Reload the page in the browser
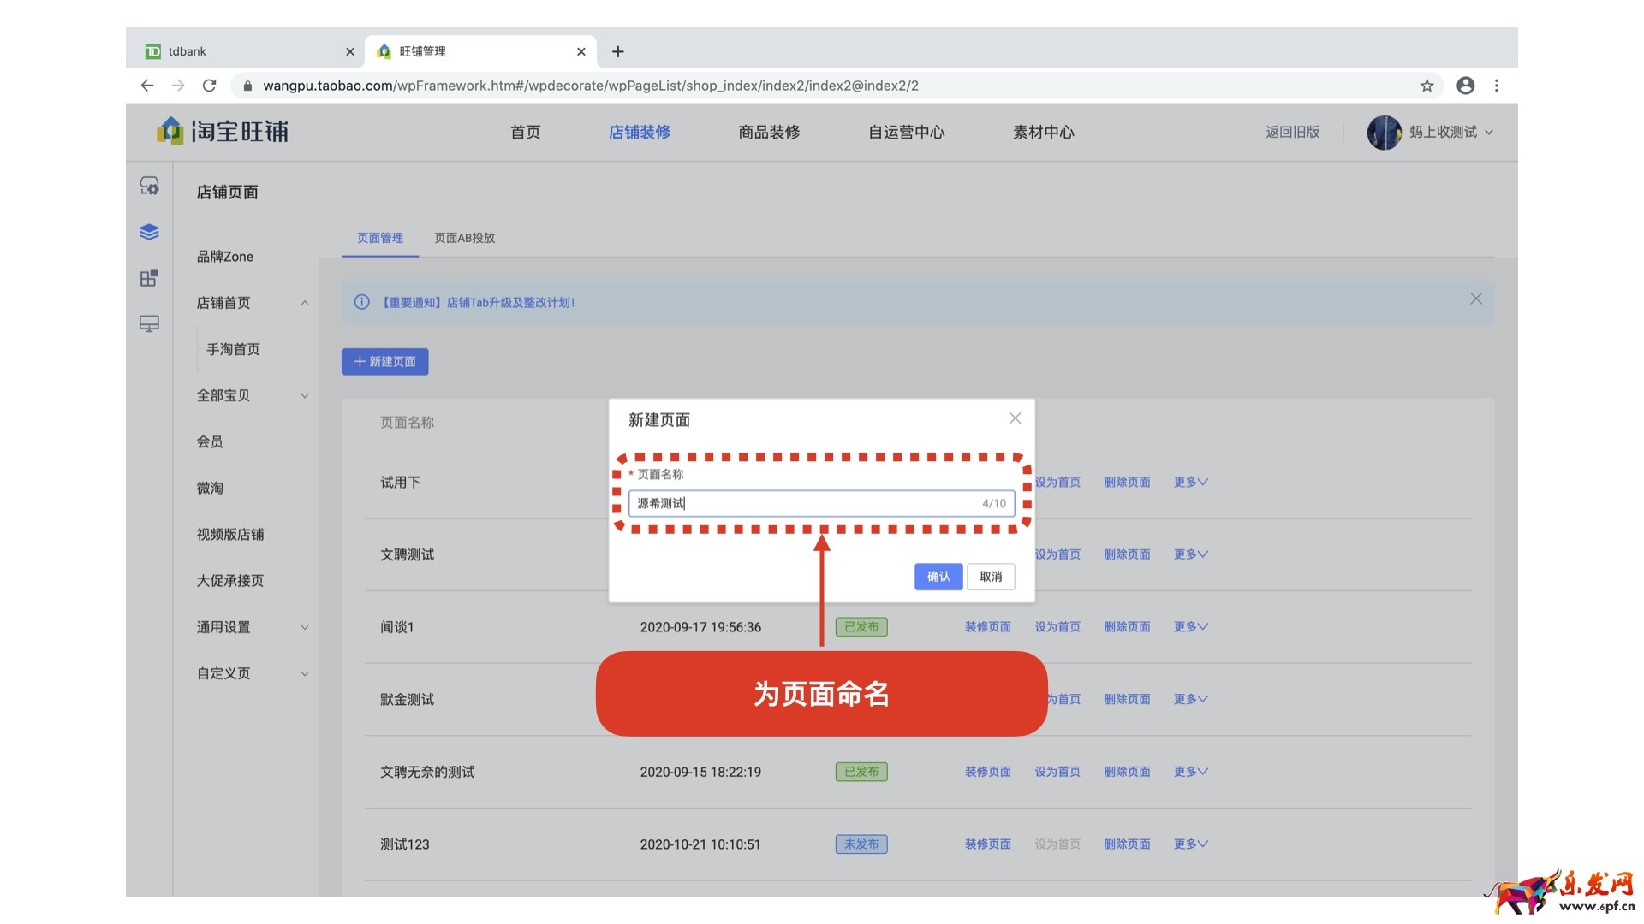The width and height of the screenshot is (1644, 924). click(209, 86)
